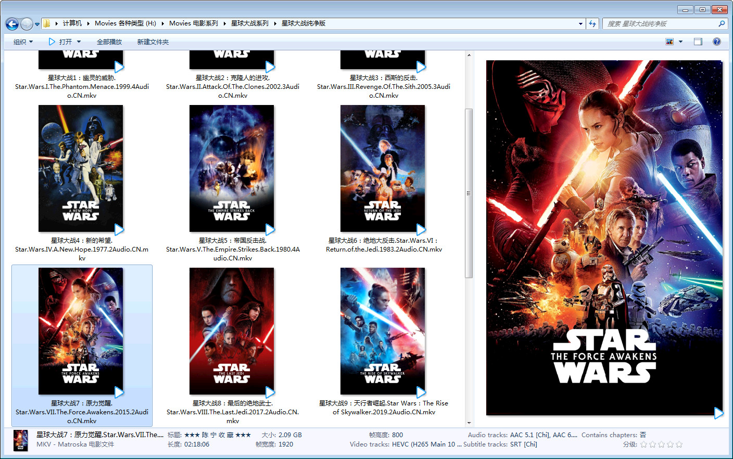Set rating using the fifth star
Screen dimensions: 733x459
click(679, 444)
